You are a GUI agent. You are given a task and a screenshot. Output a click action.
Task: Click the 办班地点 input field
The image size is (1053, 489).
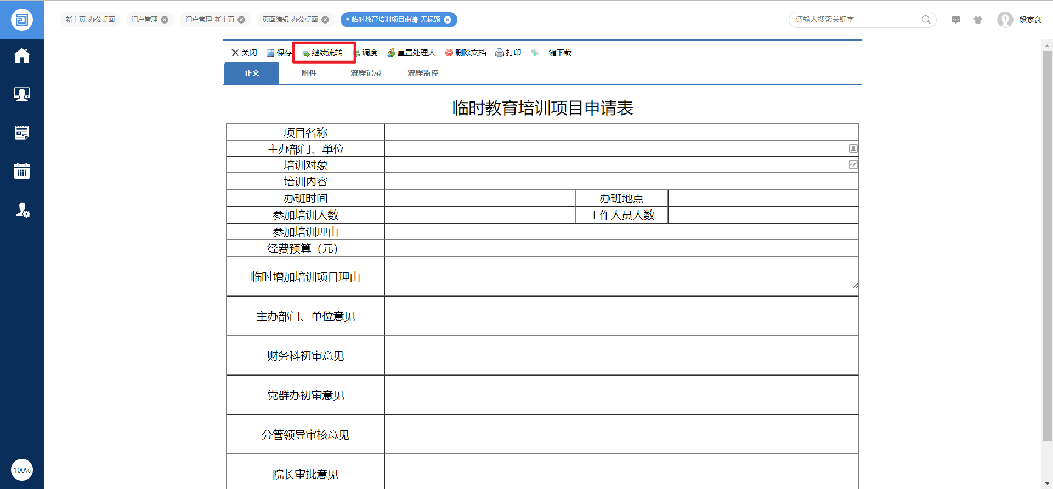pyautogui.click(x=763, y=198)
